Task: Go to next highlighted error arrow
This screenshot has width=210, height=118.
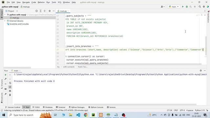Action: coord(205,15)
